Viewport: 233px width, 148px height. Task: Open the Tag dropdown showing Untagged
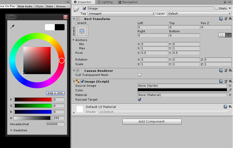[121, 13]
